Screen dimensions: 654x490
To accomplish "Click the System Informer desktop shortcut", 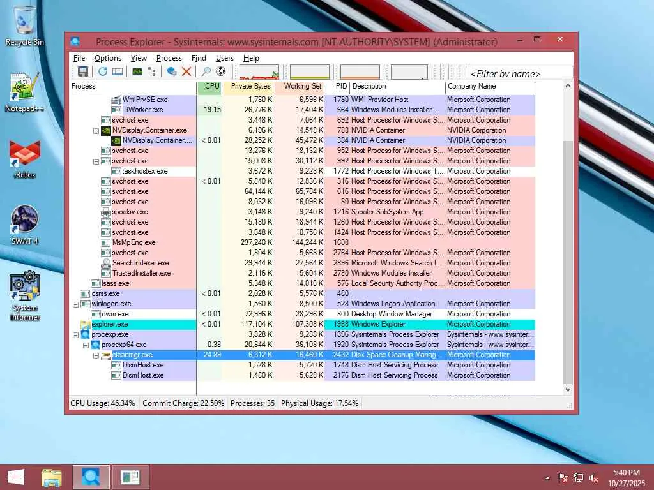I will point(25,295).
